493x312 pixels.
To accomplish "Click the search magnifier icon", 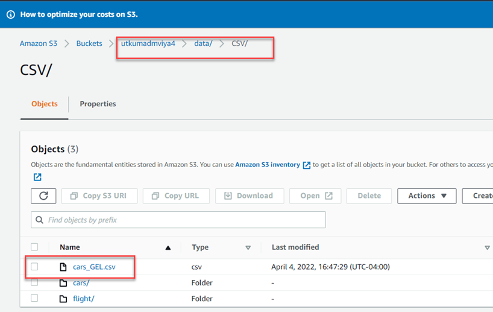I will coord(40,220).
